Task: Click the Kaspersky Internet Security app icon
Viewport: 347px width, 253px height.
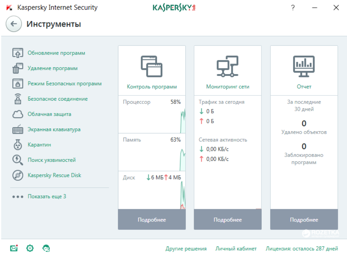Action: 9,8
